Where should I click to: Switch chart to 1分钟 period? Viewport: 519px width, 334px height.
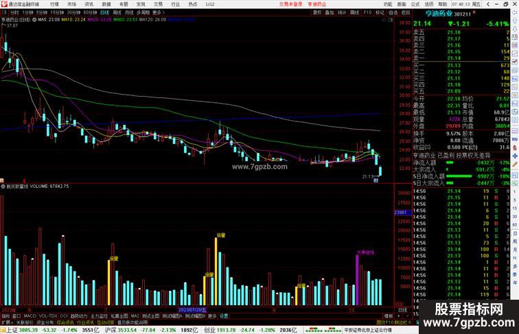pyautogui.click(x=27, y=12)
